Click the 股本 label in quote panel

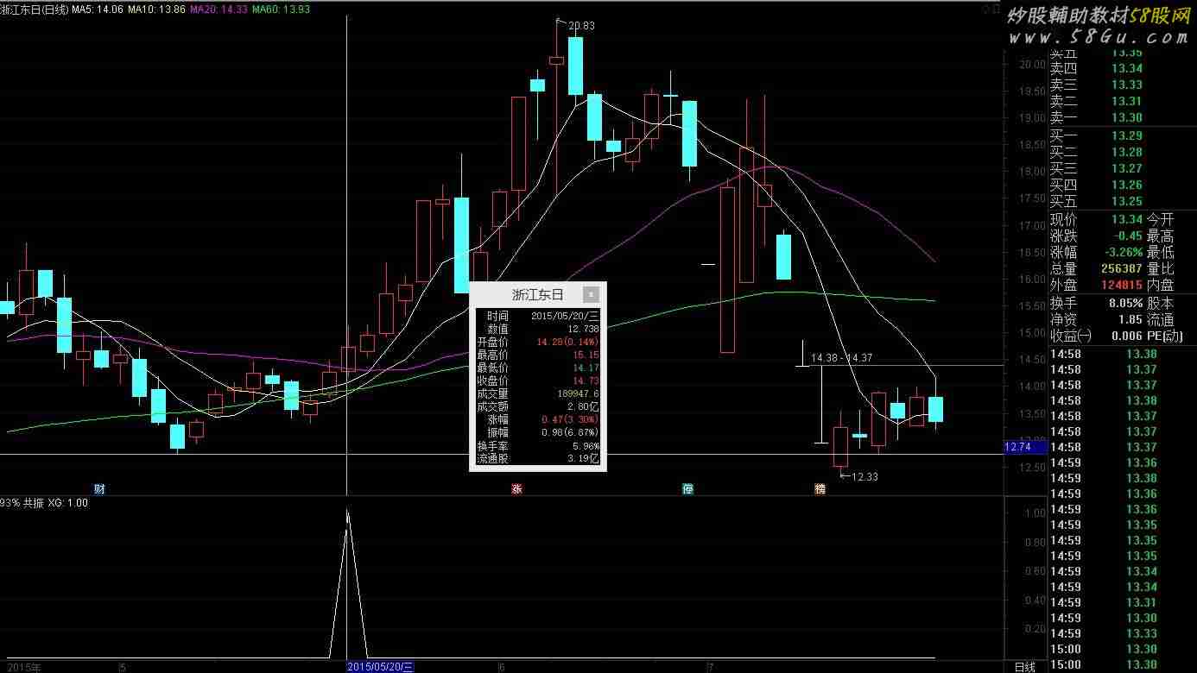point(1160,303)
